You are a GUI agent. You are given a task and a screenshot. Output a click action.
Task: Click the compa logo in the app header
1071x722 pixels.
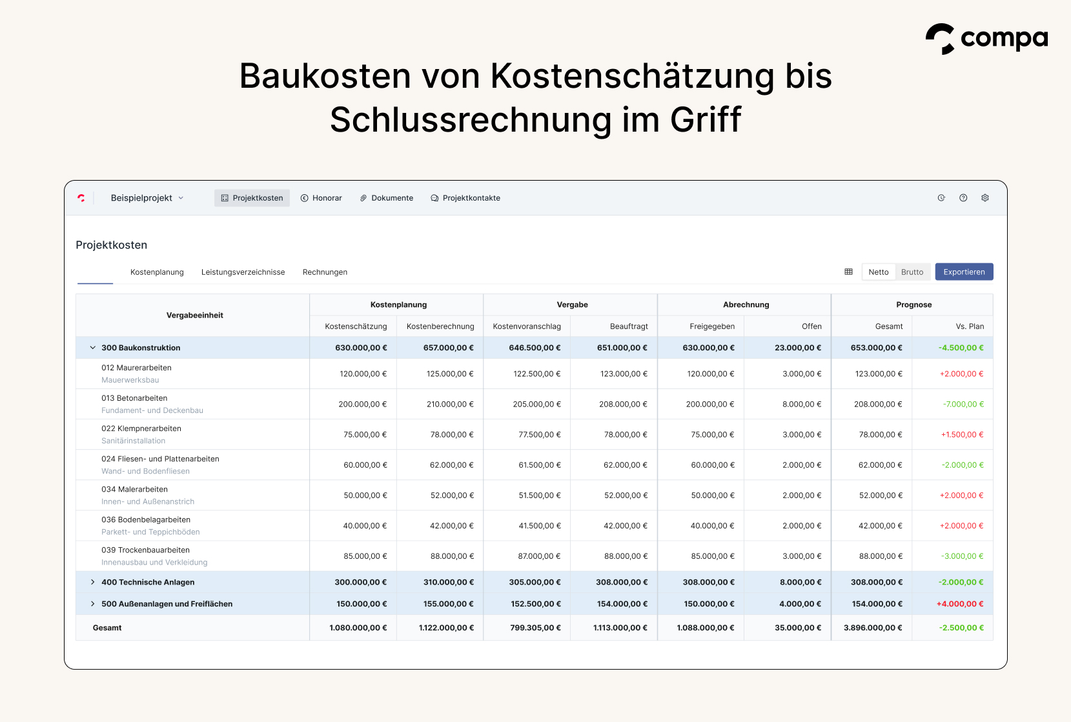pos(82,198)
